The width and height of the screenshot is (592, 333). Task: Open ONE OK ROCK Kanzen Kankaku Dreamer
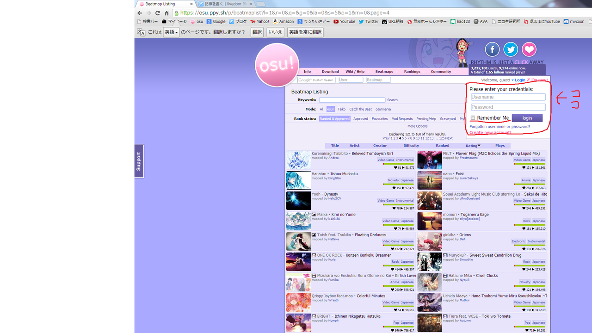tap(354, 255)
